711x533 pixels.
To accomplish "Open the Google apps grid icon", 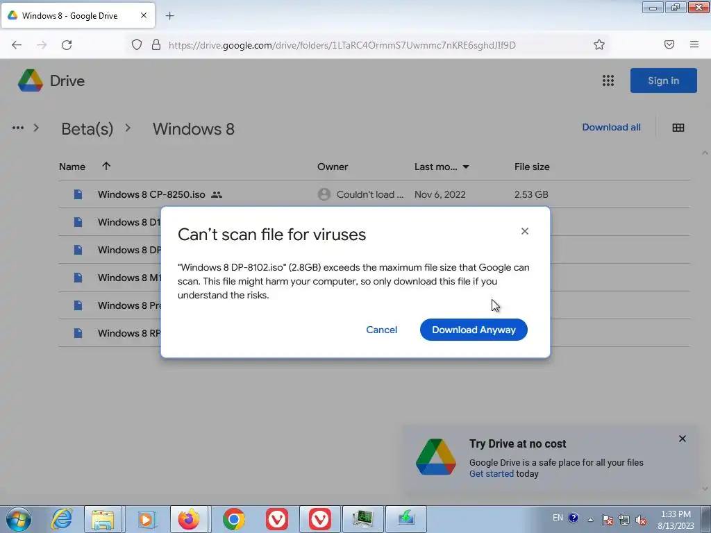I will click(x=608, y=81).
